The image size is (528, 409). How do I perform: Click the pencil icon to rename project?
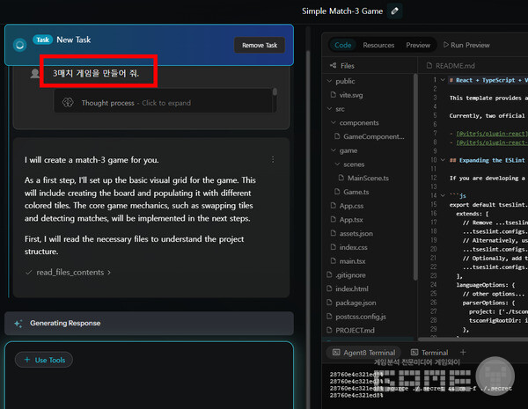click(x=394, y=11)
